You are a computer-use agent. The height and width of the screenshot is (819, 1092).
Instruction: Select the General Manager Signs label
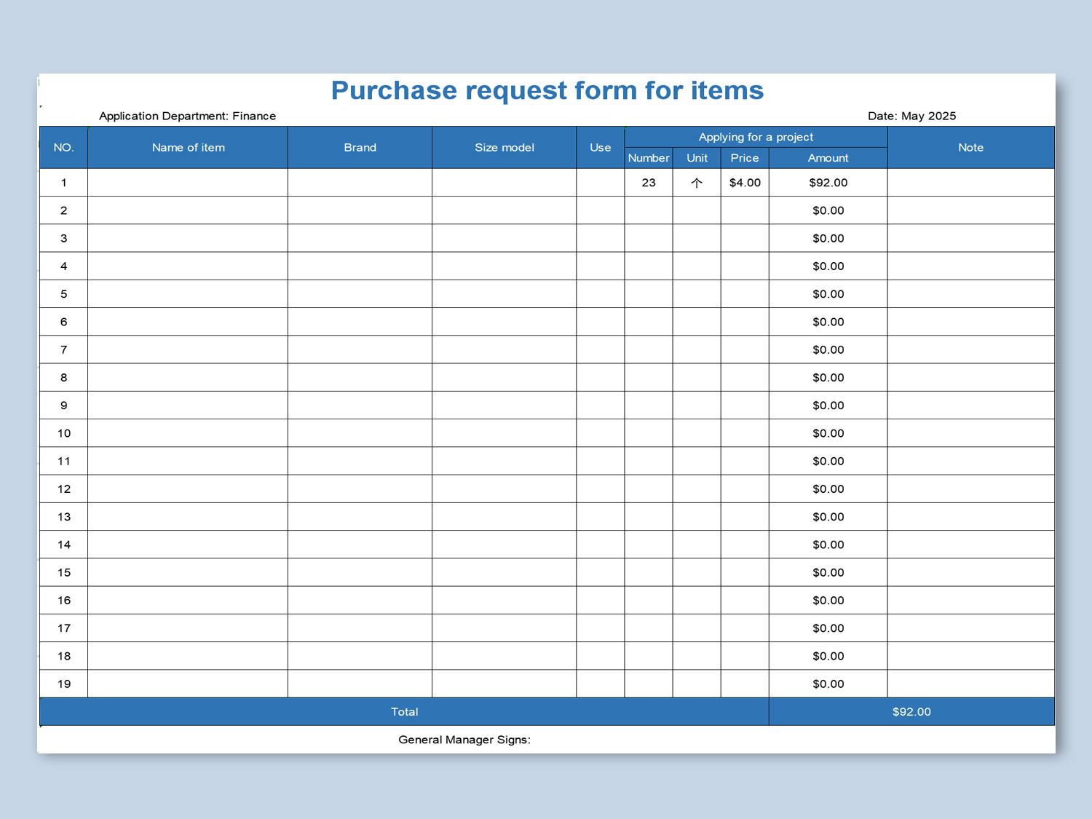[x=464, y=739]
